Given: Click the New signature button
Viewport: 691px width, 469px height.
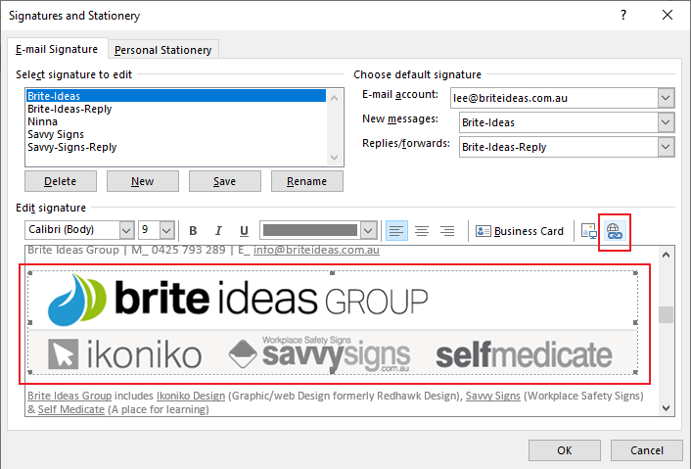Looking at the screenshot, I should [142, 181].
